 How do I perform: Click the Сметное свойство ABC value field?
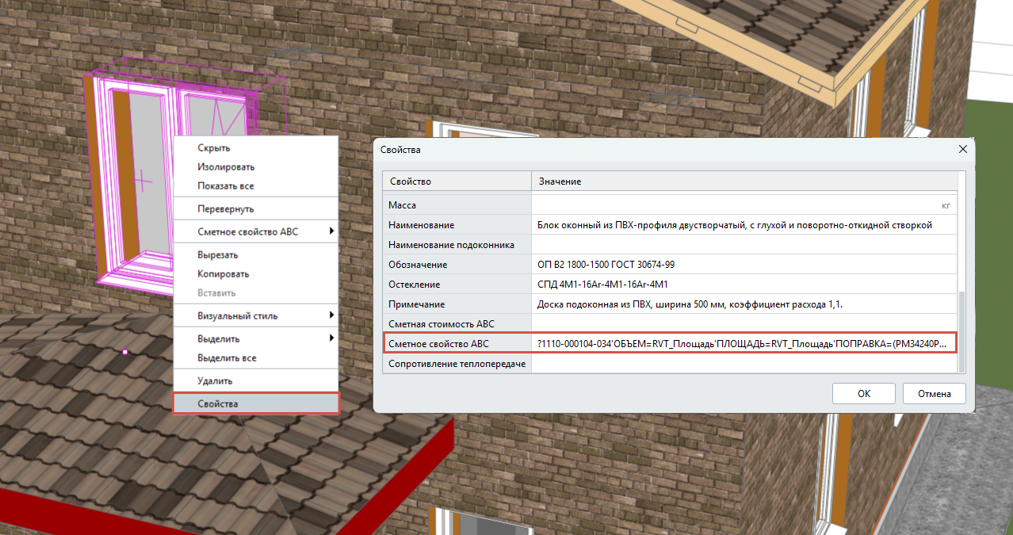(x=744, y=343)
